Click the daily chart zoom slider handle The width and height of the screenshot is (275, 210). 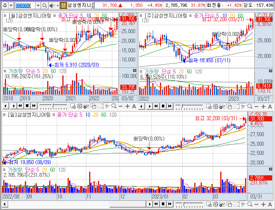184,204
